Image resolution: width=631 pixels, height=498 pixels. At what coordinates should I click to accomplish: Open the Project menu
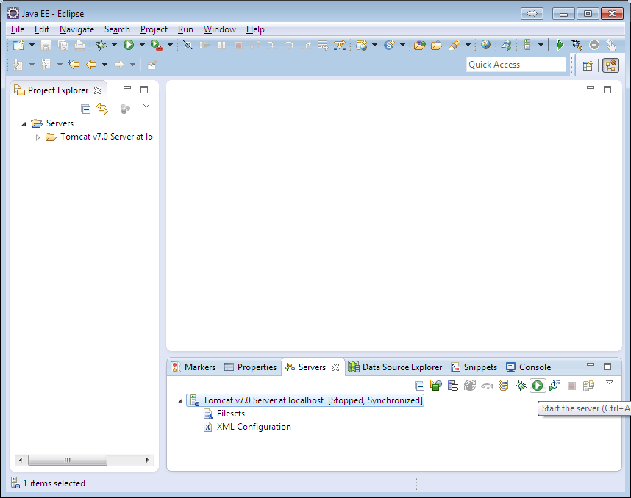(154, 29)
